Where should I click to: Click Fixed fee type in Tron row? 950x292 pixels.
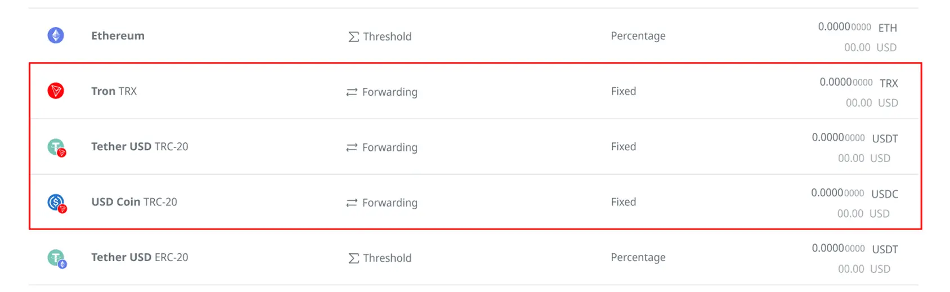tap(623, 91)
